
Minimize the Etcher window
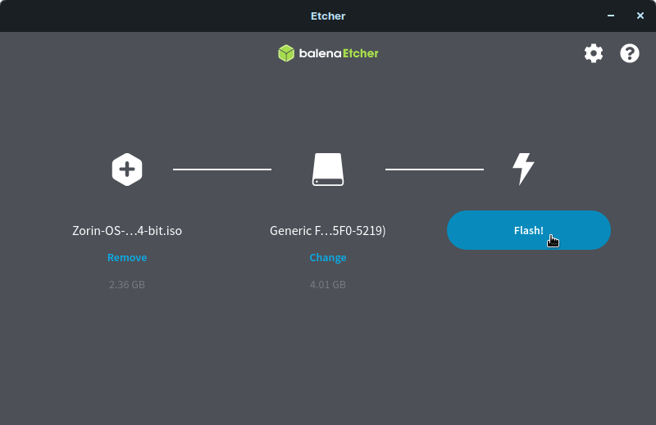pyautogui.click(x=611, y=16)
